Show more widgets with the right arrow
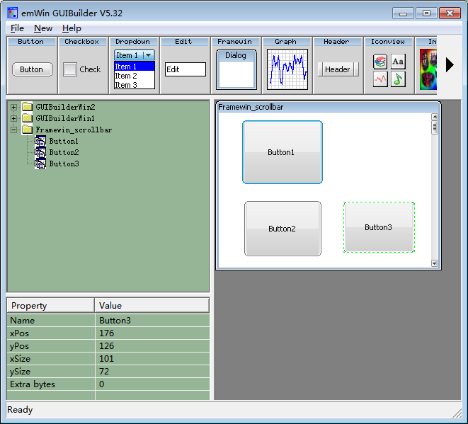 450,64
